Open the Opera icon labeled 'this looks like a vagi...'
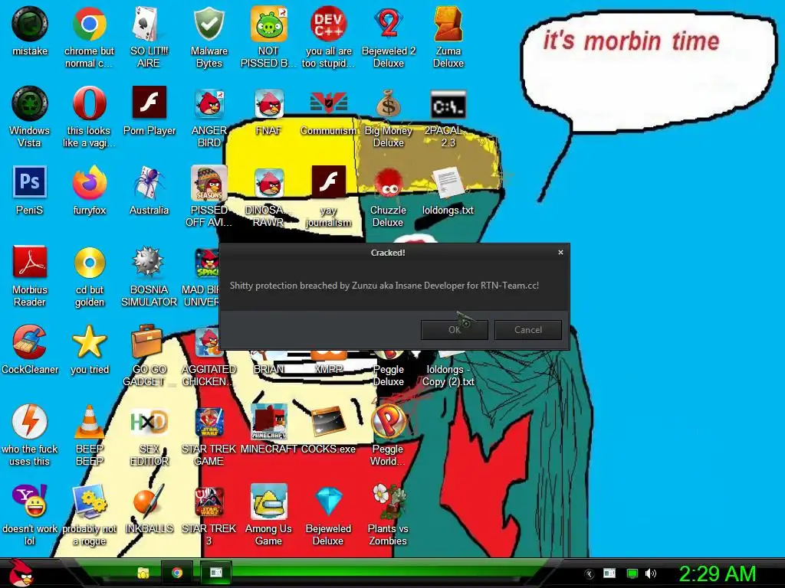Viewport: 785px width, 588px height. 89,103
